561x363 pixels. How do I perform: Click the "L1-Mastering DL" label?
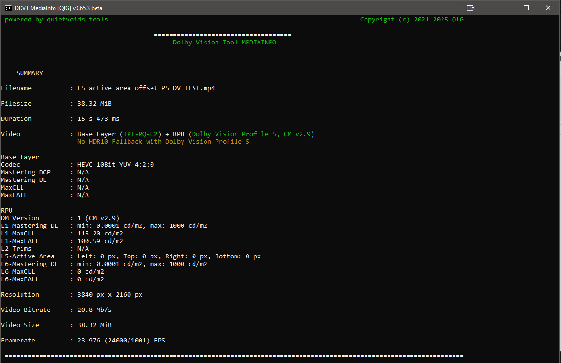pos(30,226)
